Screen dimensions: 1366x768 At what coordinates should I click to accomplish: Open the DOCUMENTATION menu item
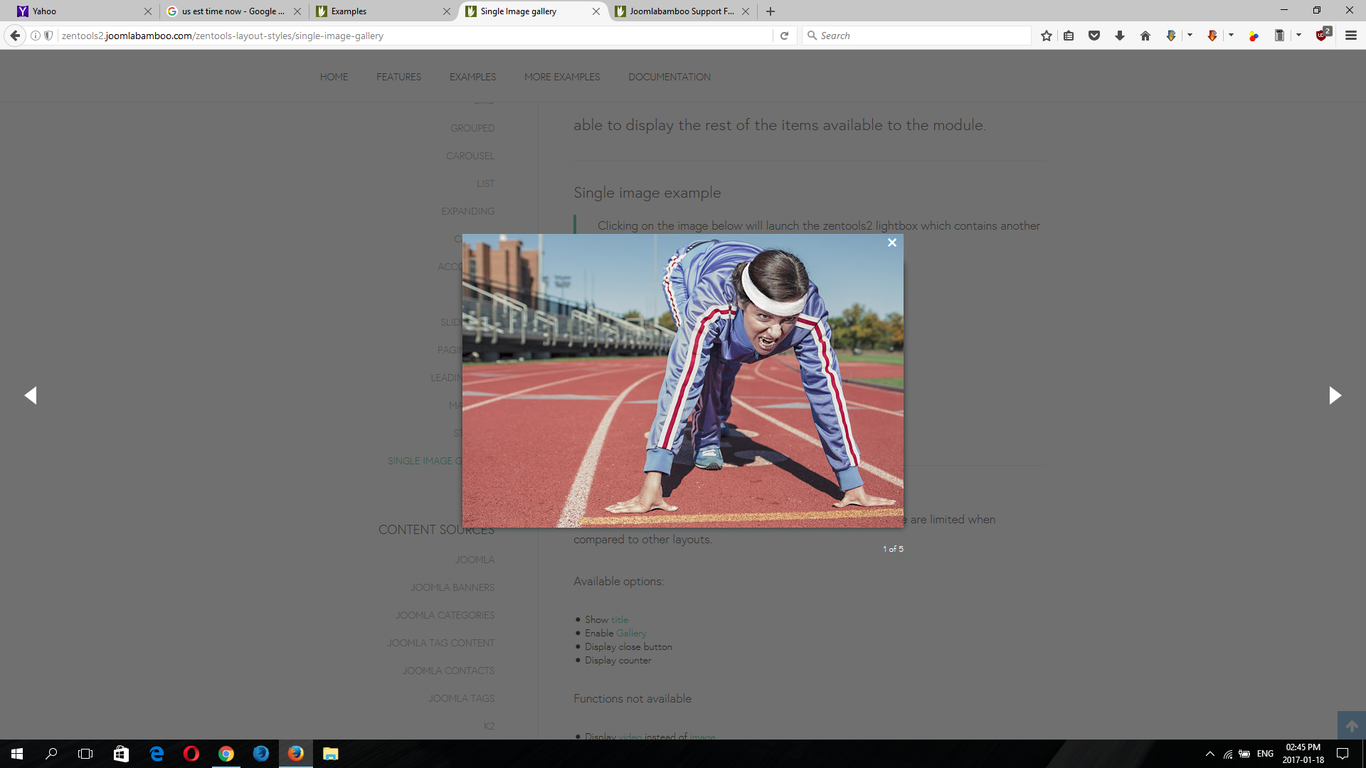pos(669,77)
